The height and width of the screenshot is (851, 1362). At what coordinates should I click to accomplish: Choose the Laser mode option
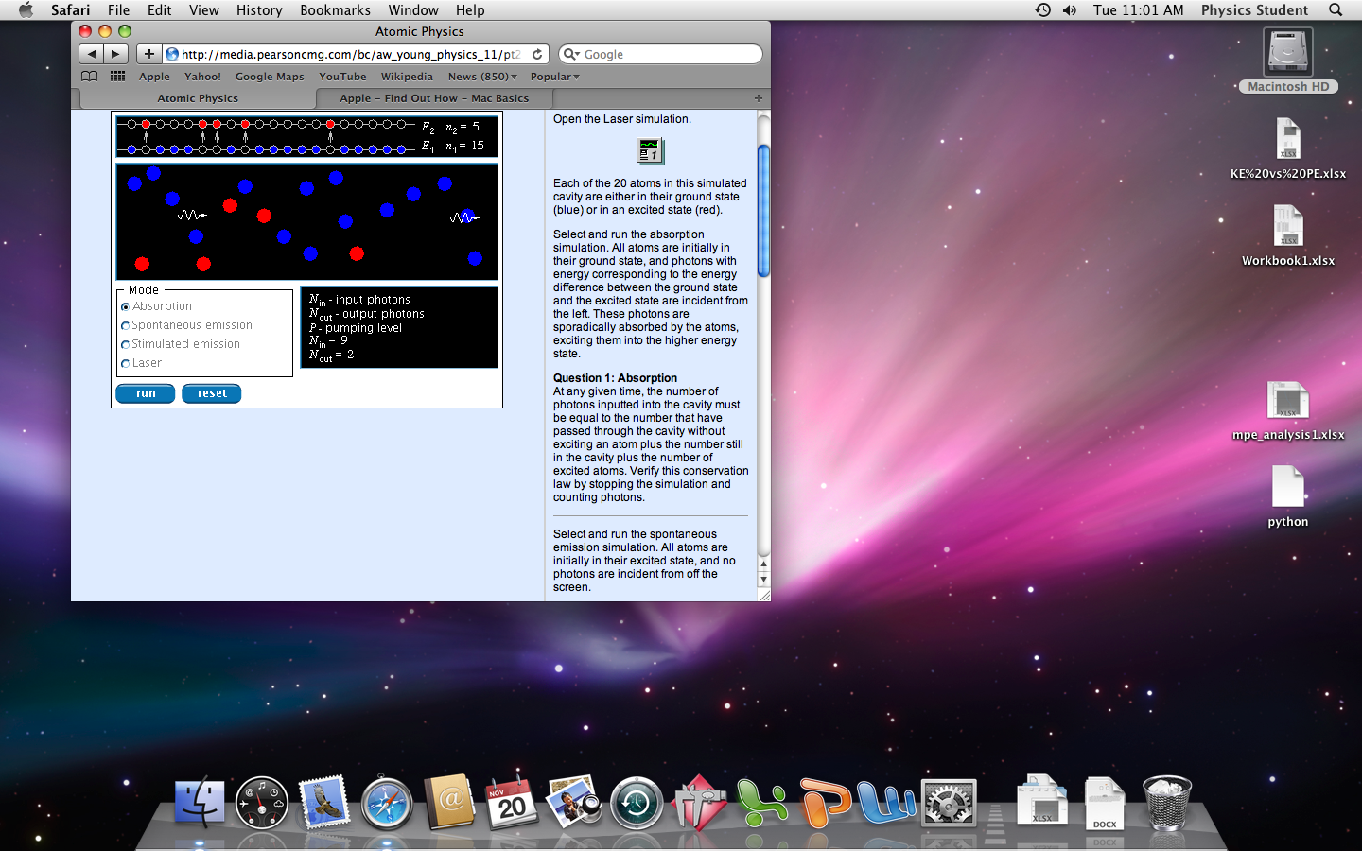pos(141,363)
